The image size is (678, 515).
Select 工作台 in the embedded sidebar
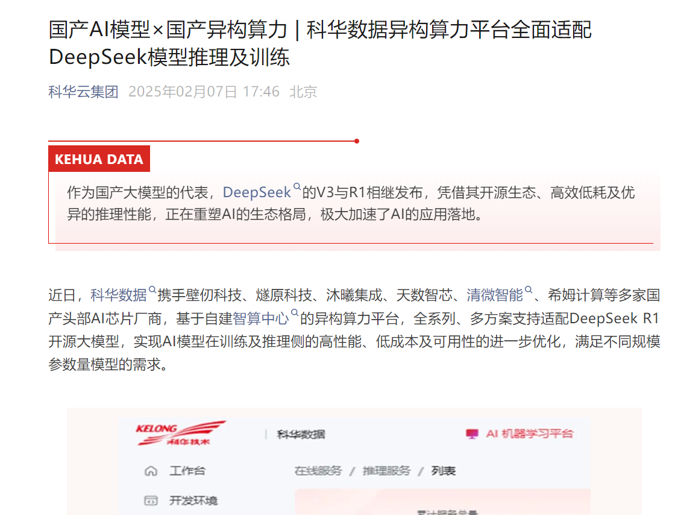coord(187,471)
